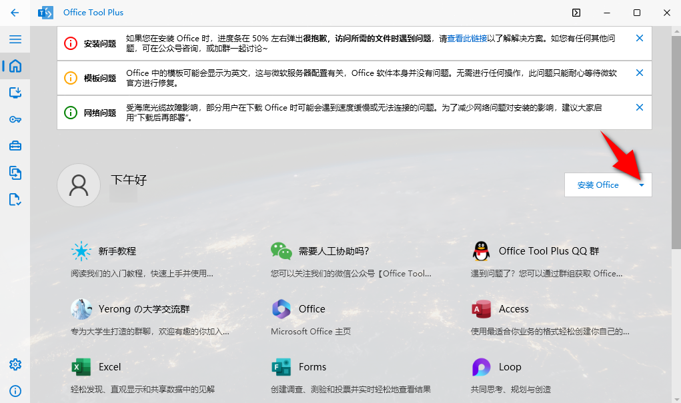Click the Office Tool Plus app logo
The height and width of the screenshot is (403, 681).
(x=45, y=13)
